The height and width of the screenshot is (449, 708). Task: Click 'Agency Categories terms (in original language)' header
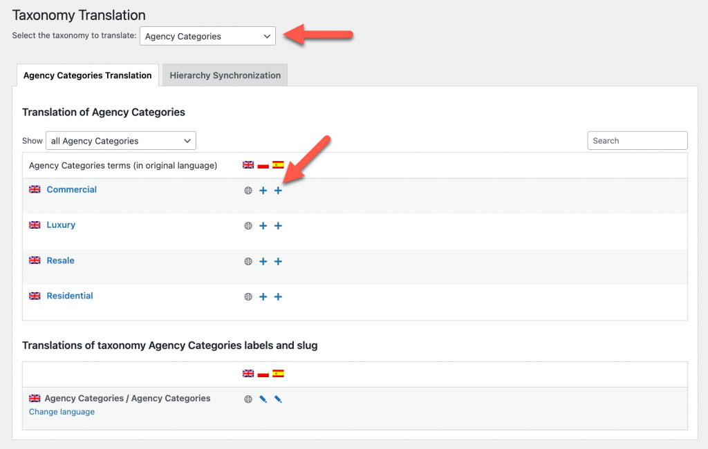(123, 166)
